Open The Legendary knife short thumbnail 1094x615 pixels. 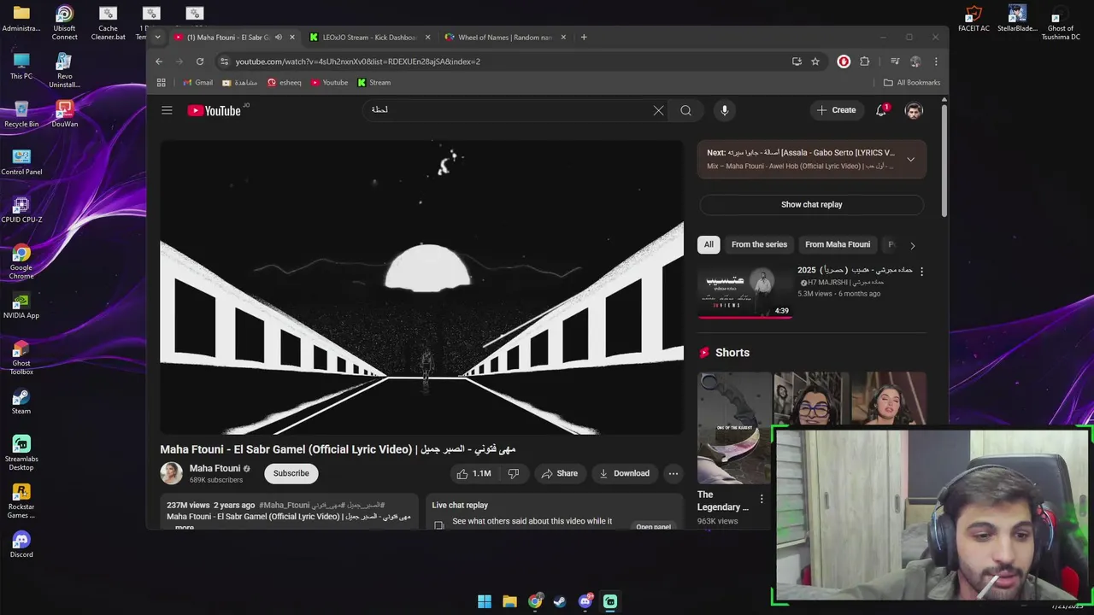[734, 428]
